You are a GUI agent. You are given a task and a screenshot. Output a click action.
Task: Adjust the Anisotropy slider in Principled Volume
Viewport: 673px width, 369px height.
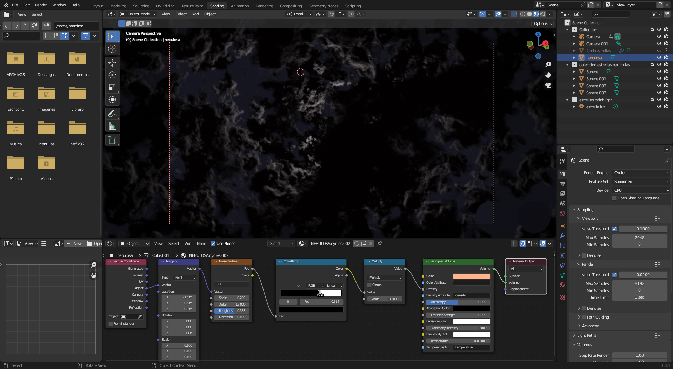[x=458, y=302]
